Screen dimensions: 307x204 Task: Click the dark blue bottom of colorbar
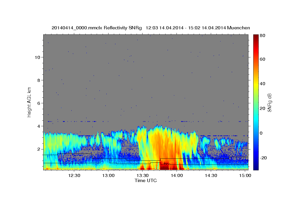point(256,168)
